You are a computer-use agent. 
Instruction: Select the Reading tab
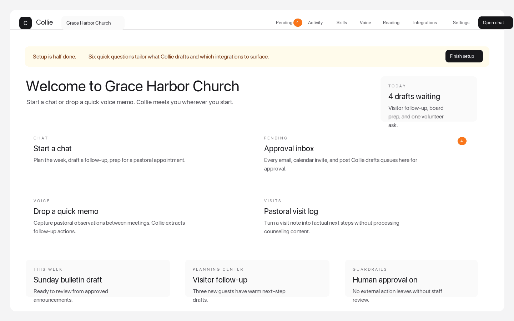click(x=391, y=23)
